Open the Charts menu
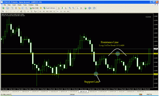Screen dimensions: 159x96 [x=20, y=5]
